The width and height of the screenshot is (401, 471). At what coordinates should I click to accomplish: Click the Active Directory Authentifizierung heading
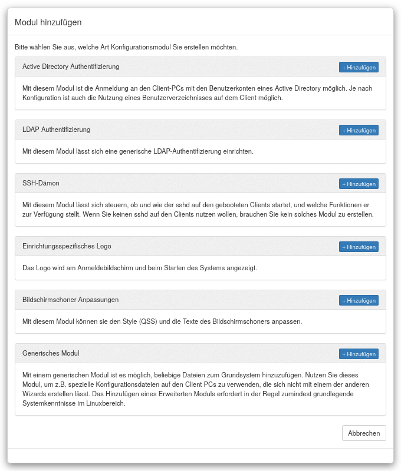point(71,67)
